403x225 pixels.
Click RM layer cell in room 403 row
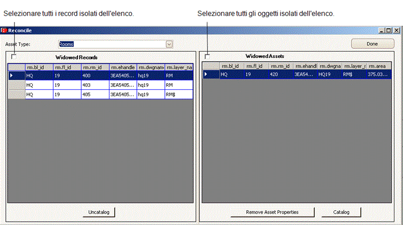pyautogui.click(x=179, y=85)
